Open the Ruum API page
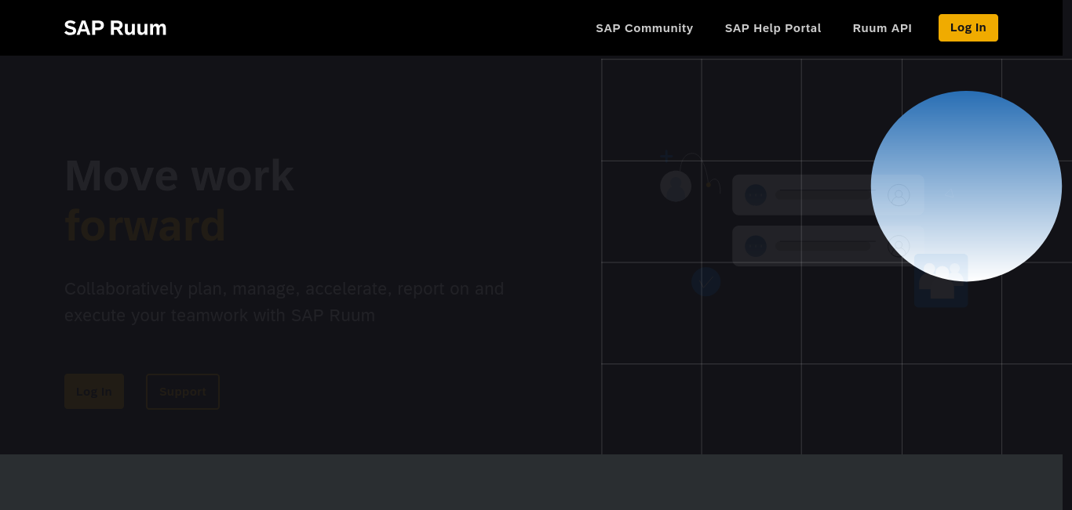This screenshot has height=510, width=1072. pos(882,28)
